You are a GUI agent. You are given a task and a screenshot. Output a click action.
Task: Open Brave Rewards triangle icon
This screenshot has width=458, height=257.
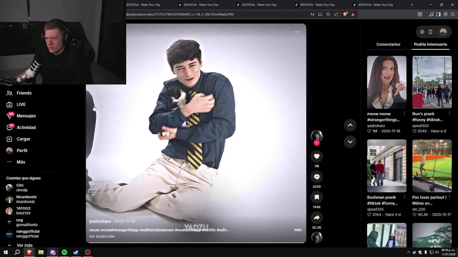pos(353,14)
